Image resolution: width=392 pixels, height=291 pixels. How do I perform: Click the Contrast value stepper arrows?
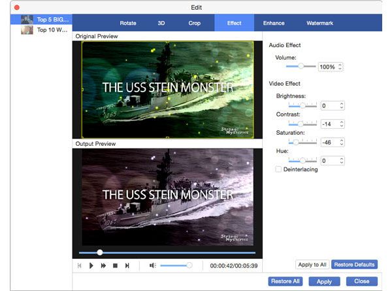342,124
